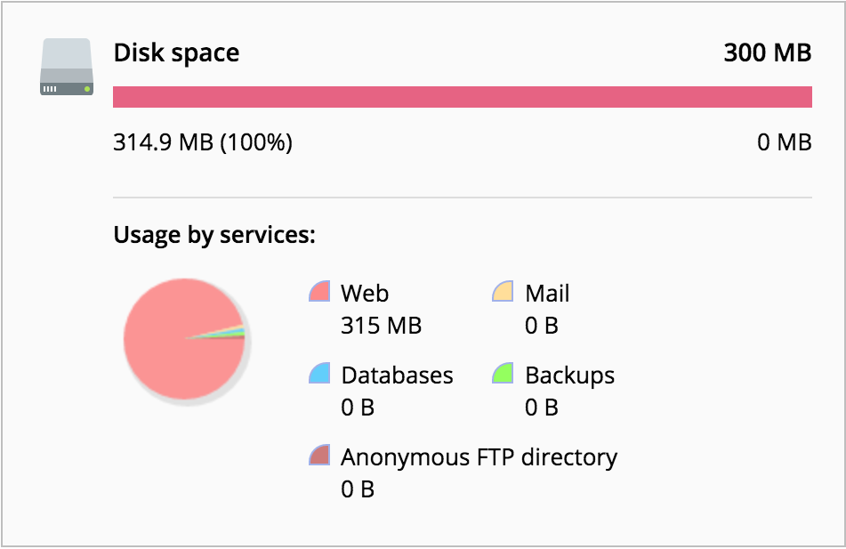Click the 0 MB remaining label
The height and width of the screenshot is (549, 846).
[785, 142]
